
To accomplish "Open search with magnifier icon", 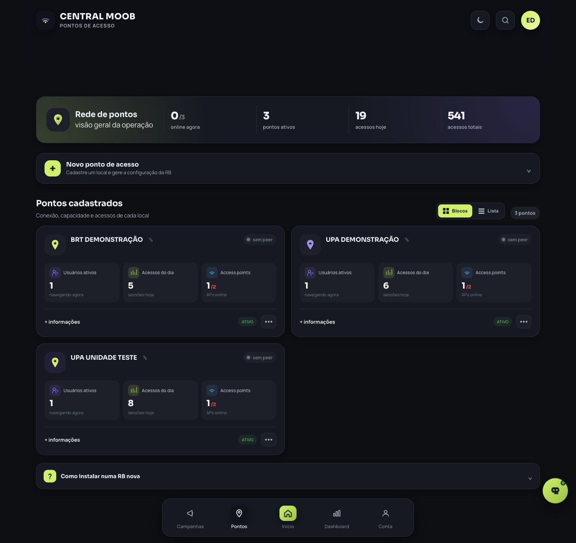I will [x=505, y=20].
